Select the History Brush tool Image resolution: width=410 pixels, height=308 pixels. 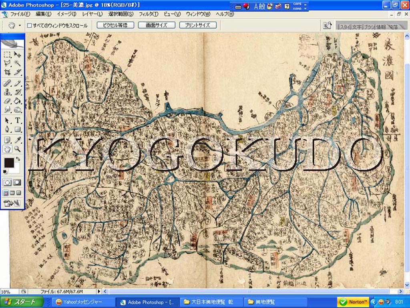click(17, 92)
